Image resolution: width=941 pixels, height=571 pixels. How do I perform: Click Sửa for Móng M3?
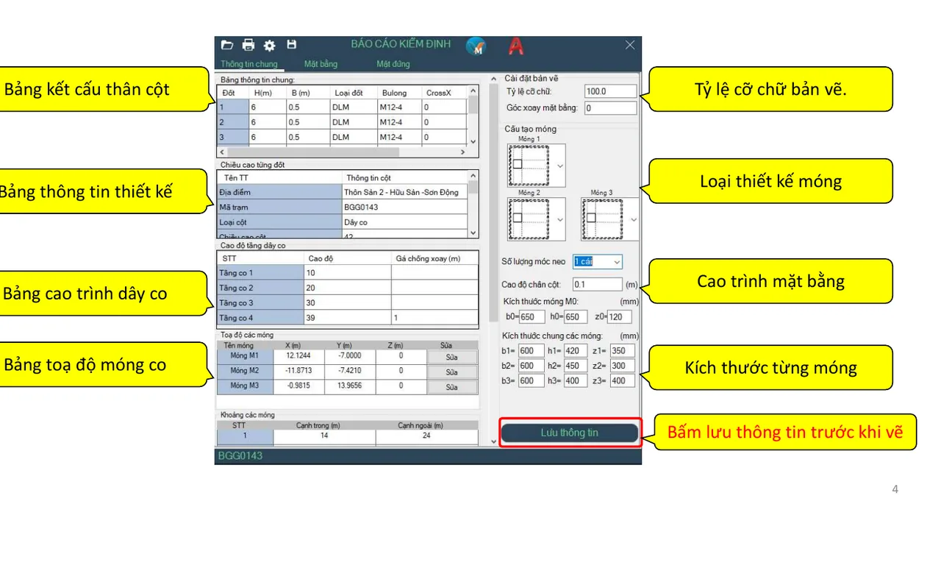tap(451, 386)
